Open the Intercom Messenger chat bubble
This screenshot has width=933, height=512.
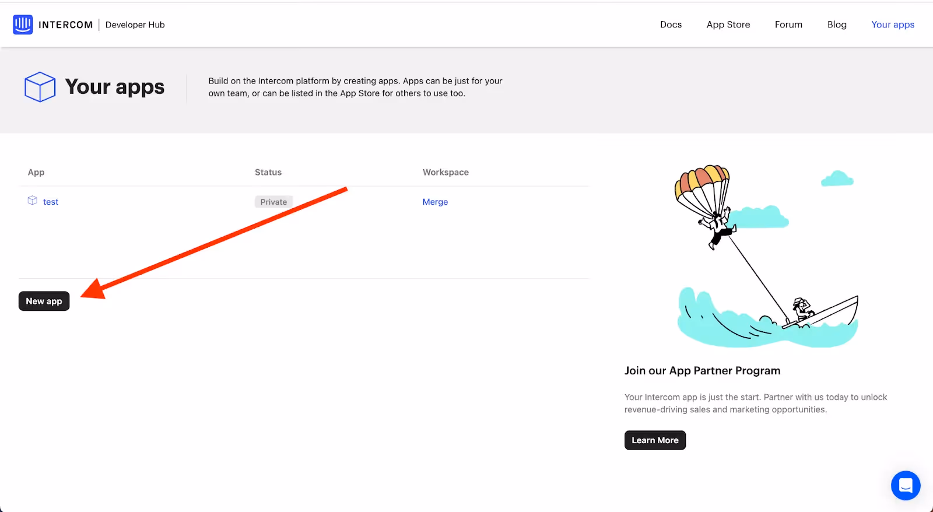[x=906, y=485]
